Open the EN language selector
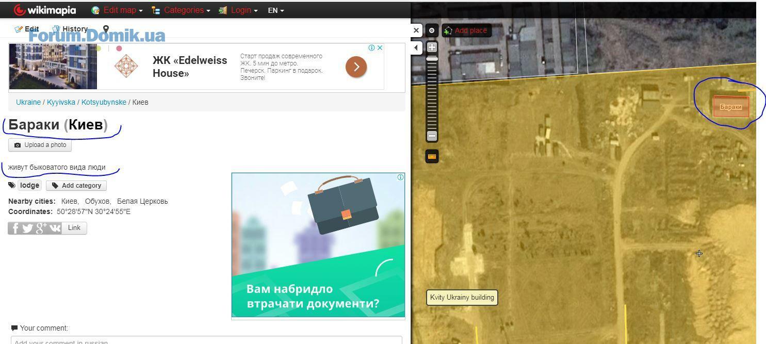Image resolution: width=766 pixels, height=344 pixels. [276, 10]
